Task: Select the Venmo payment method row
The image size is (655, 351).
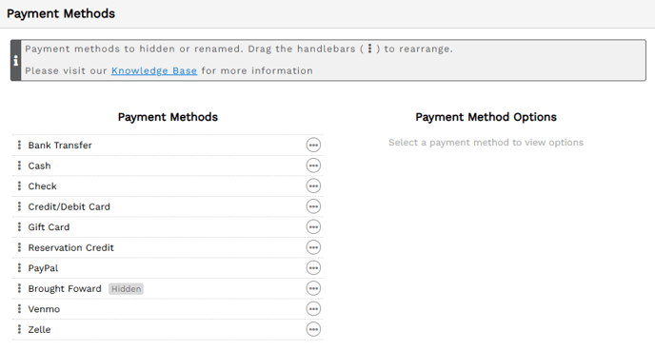Action: click(168, 309)
